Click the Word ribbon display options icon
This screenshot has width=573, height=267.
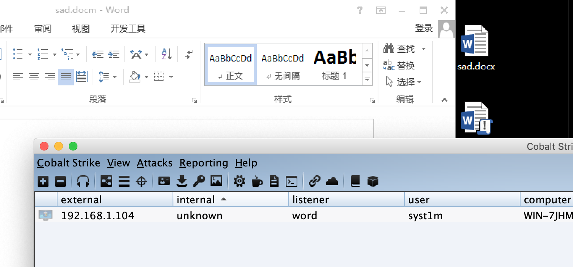381,10
